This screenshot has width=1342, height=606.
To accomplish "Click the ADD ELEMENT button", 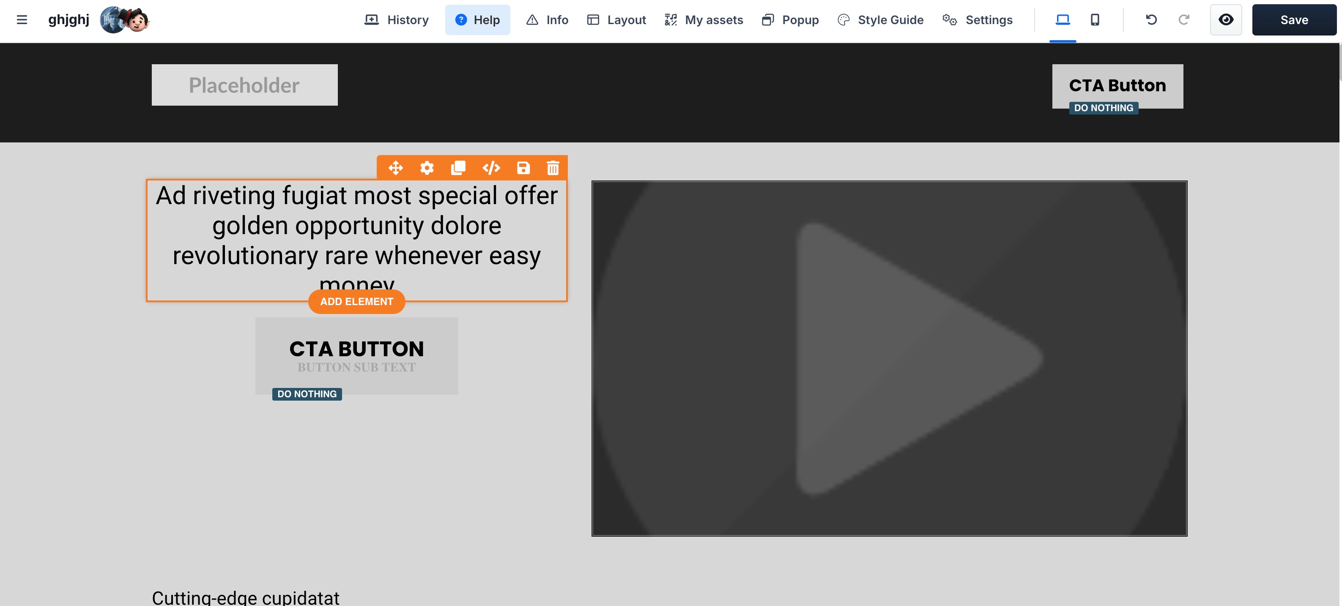I will click(x=357, y=301).
